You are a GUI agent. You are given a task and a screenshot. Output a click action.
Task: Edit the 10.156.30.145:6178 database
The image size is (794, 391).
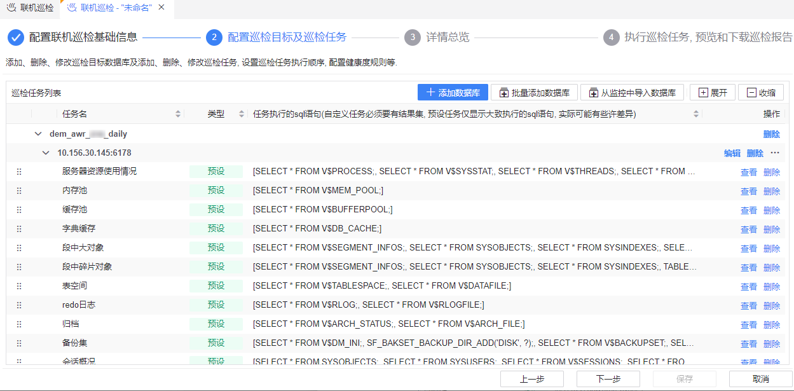[x=732, y=153]
